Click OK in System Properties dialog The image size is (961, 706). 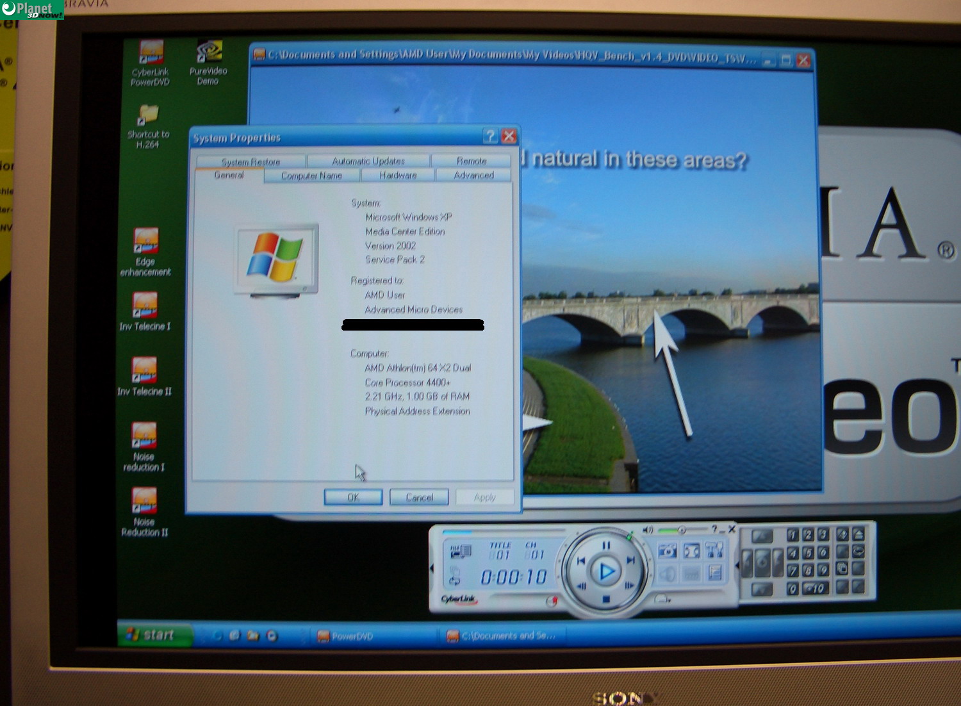click(353, 497)
